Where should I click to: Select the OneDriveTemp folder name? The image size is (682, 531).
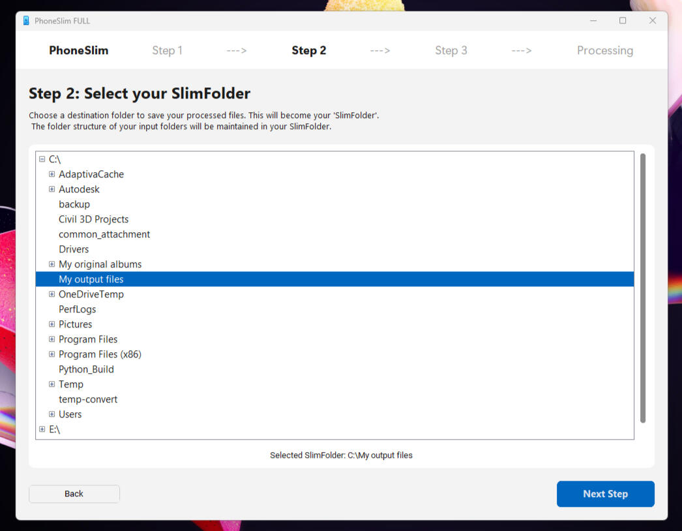(91, 294)
